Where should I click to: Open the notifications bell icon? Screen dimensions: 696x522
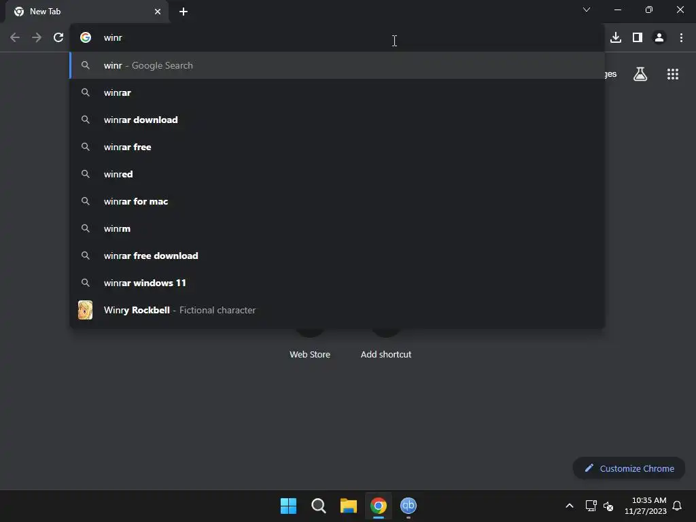coord(677,506)
